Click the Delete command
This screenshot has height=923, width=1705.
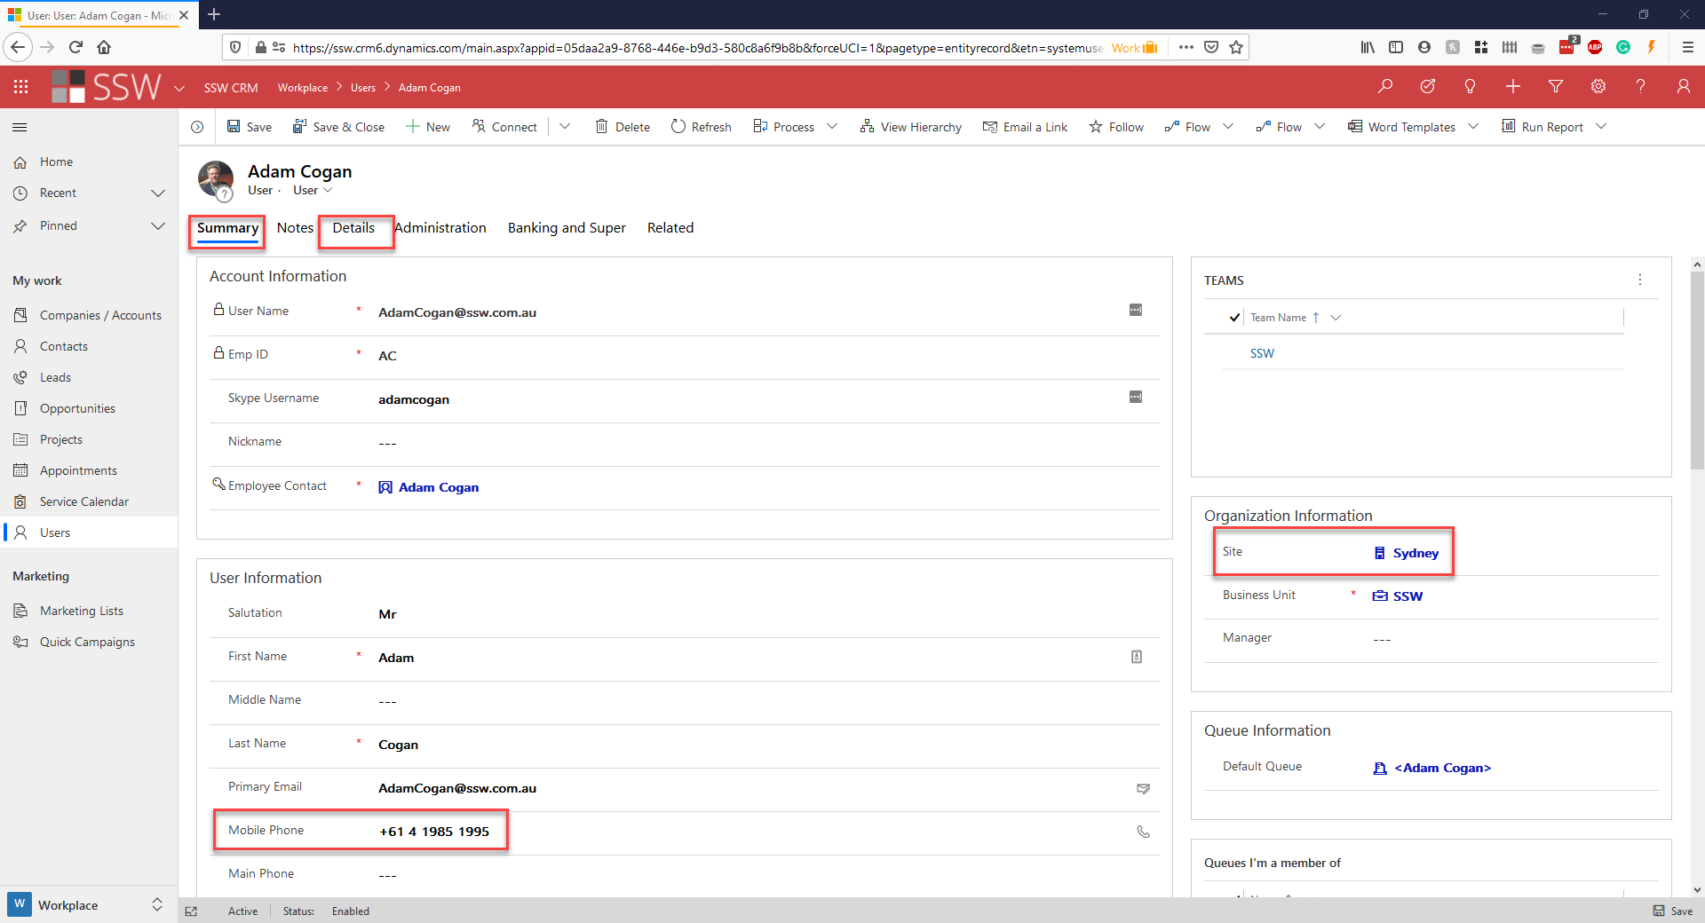[623, 127]
